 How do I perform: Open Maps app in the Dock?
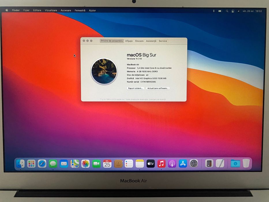tap(75, 164)
